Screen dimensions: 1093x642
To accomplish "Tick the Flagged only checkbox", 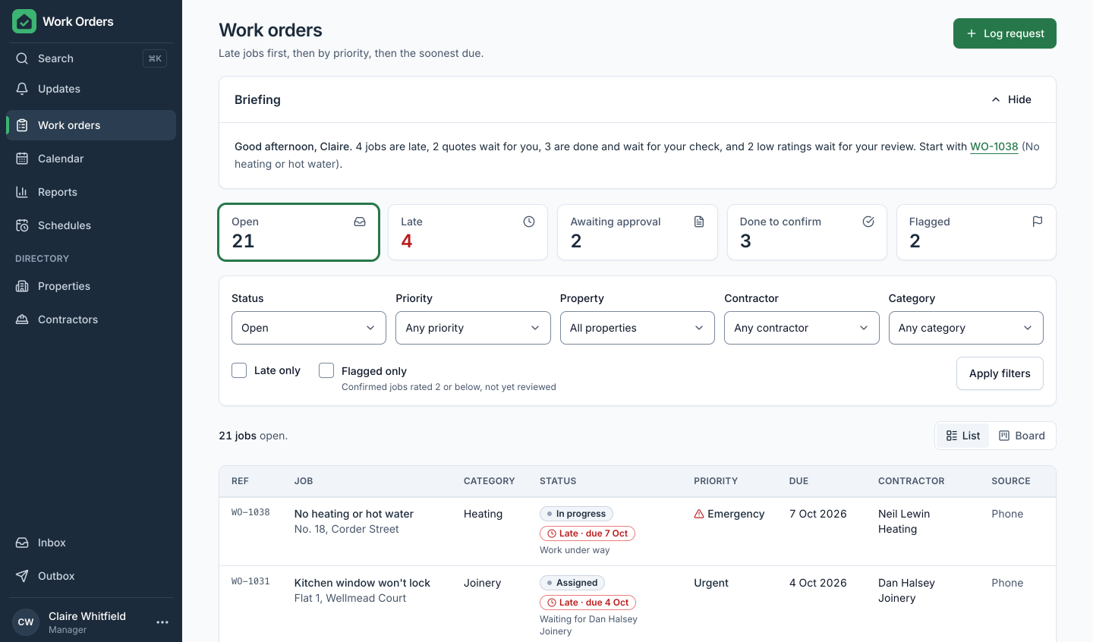I will (x=326, y=370).
